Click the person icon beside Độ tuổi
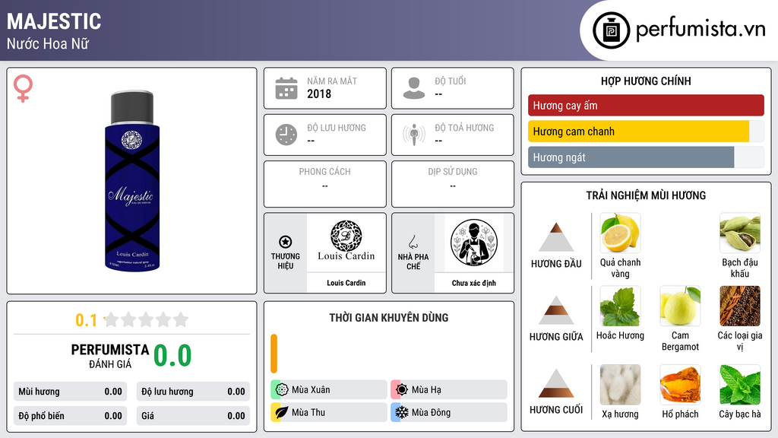Screen dimensions: 778x438 coord(414,88)
